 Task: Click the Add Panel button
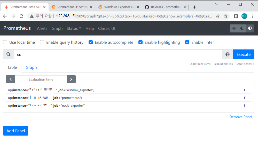16,131
